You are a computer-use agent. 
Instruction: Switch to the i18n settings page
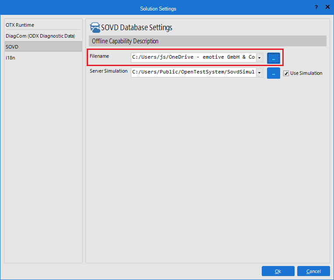coord(10,57)
